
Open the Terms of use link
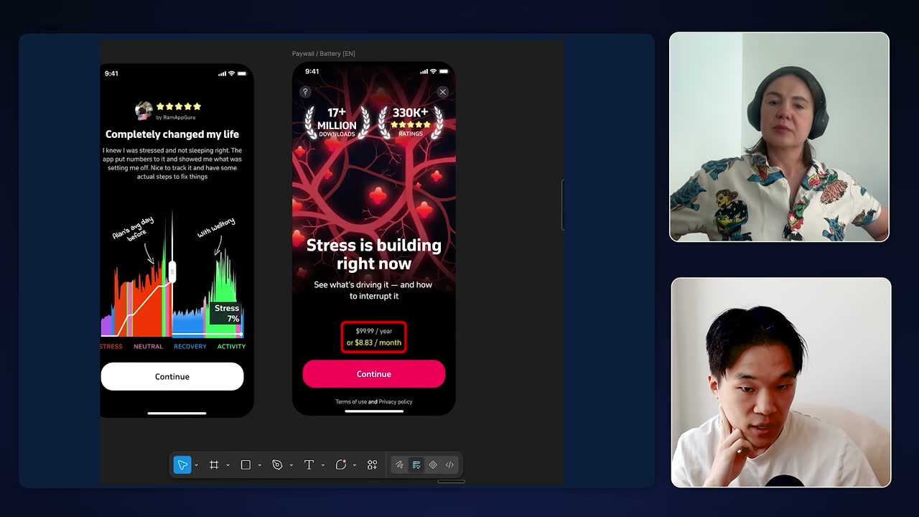coord(351,402)
